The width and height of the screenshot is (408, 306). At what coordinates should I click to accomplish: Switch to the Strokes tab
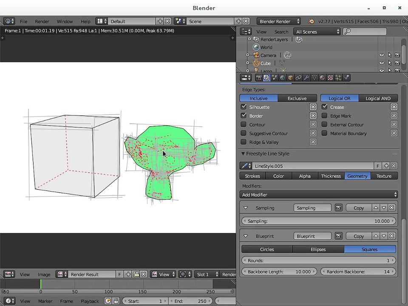[252, 176]
